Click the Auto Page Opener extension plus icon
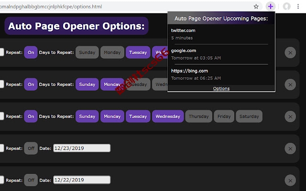The width and height of the screenshot is (306, 191). tap(271, 6)
